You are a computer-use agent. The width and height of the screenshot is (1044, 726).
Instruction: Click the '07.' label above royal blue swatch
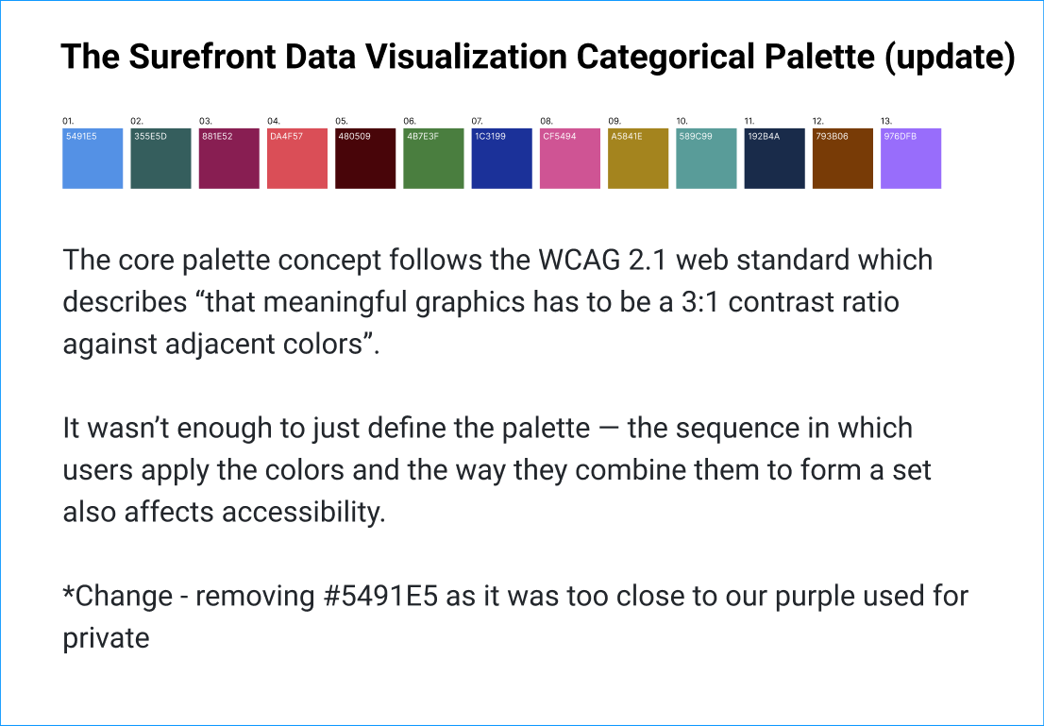point(478,121)
